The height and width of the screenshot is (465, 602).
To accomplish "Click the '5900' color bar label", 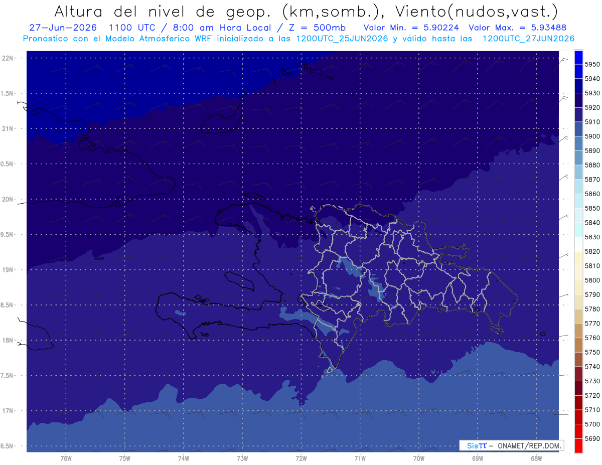I will (x=592, y=136).
